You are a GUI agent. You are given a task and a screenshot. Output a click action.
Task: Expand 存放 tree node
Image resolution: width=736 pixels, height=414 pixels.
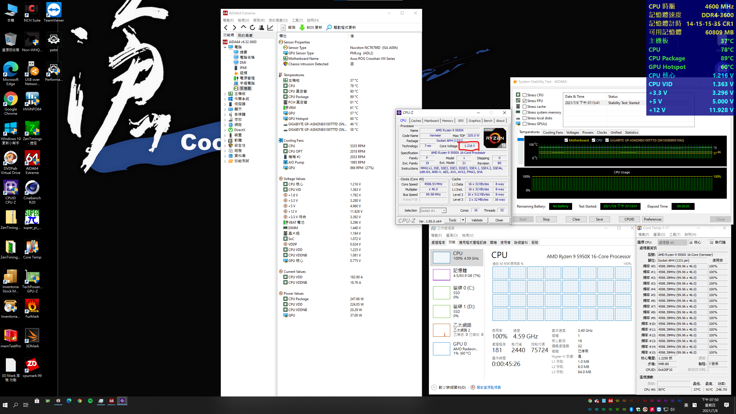[x=225, y=120]
